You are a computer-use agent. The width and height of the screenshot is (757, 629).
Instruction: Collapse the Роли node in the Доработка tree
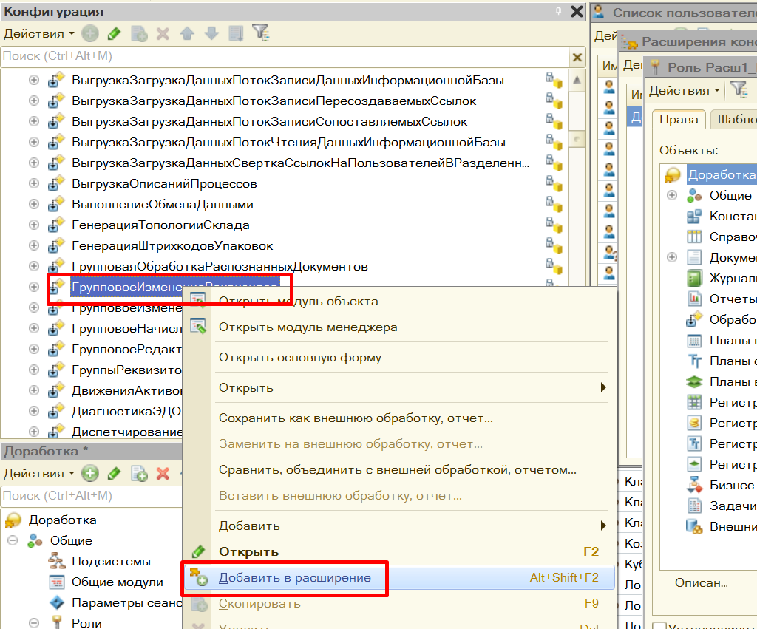[34, 623]
